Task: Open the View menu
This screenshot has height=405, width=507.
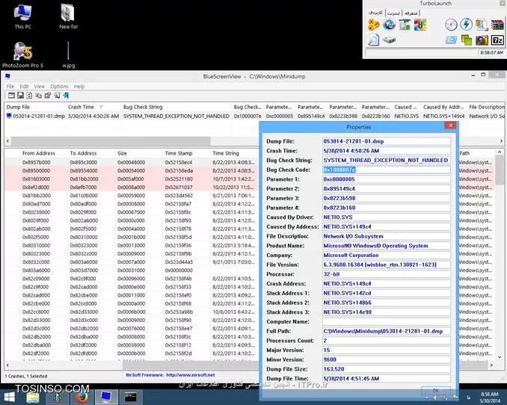Action: point(40,86)
